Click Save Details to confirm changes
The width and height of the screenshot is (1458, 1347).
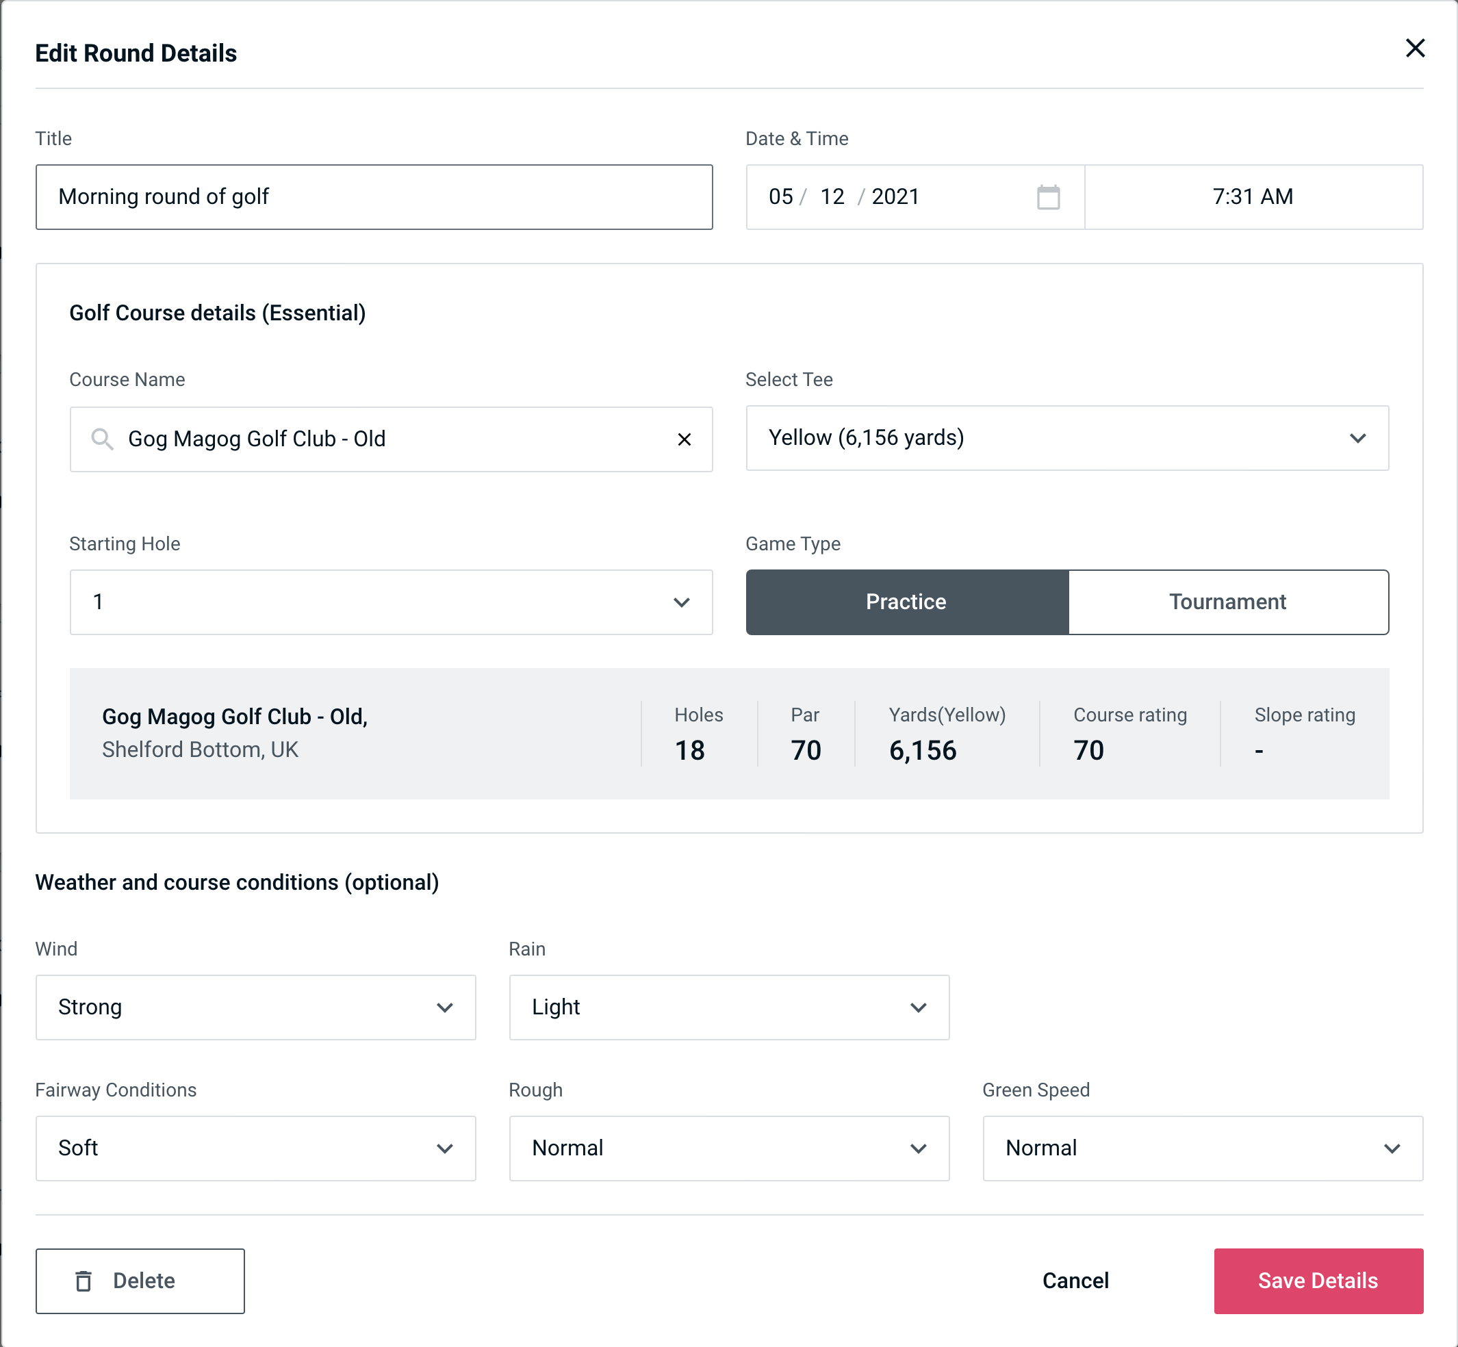tap(1317, 1280)
